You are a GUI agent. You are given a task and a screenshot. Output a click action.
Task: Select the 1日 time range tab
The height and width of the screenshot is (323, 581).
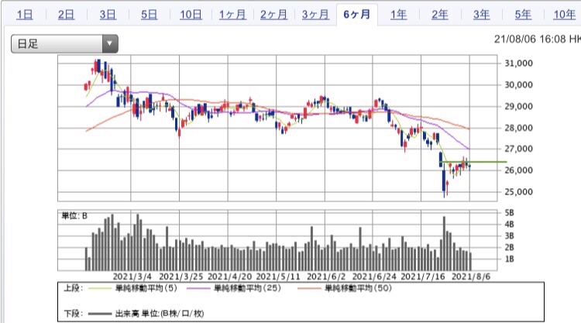[25, 15]
